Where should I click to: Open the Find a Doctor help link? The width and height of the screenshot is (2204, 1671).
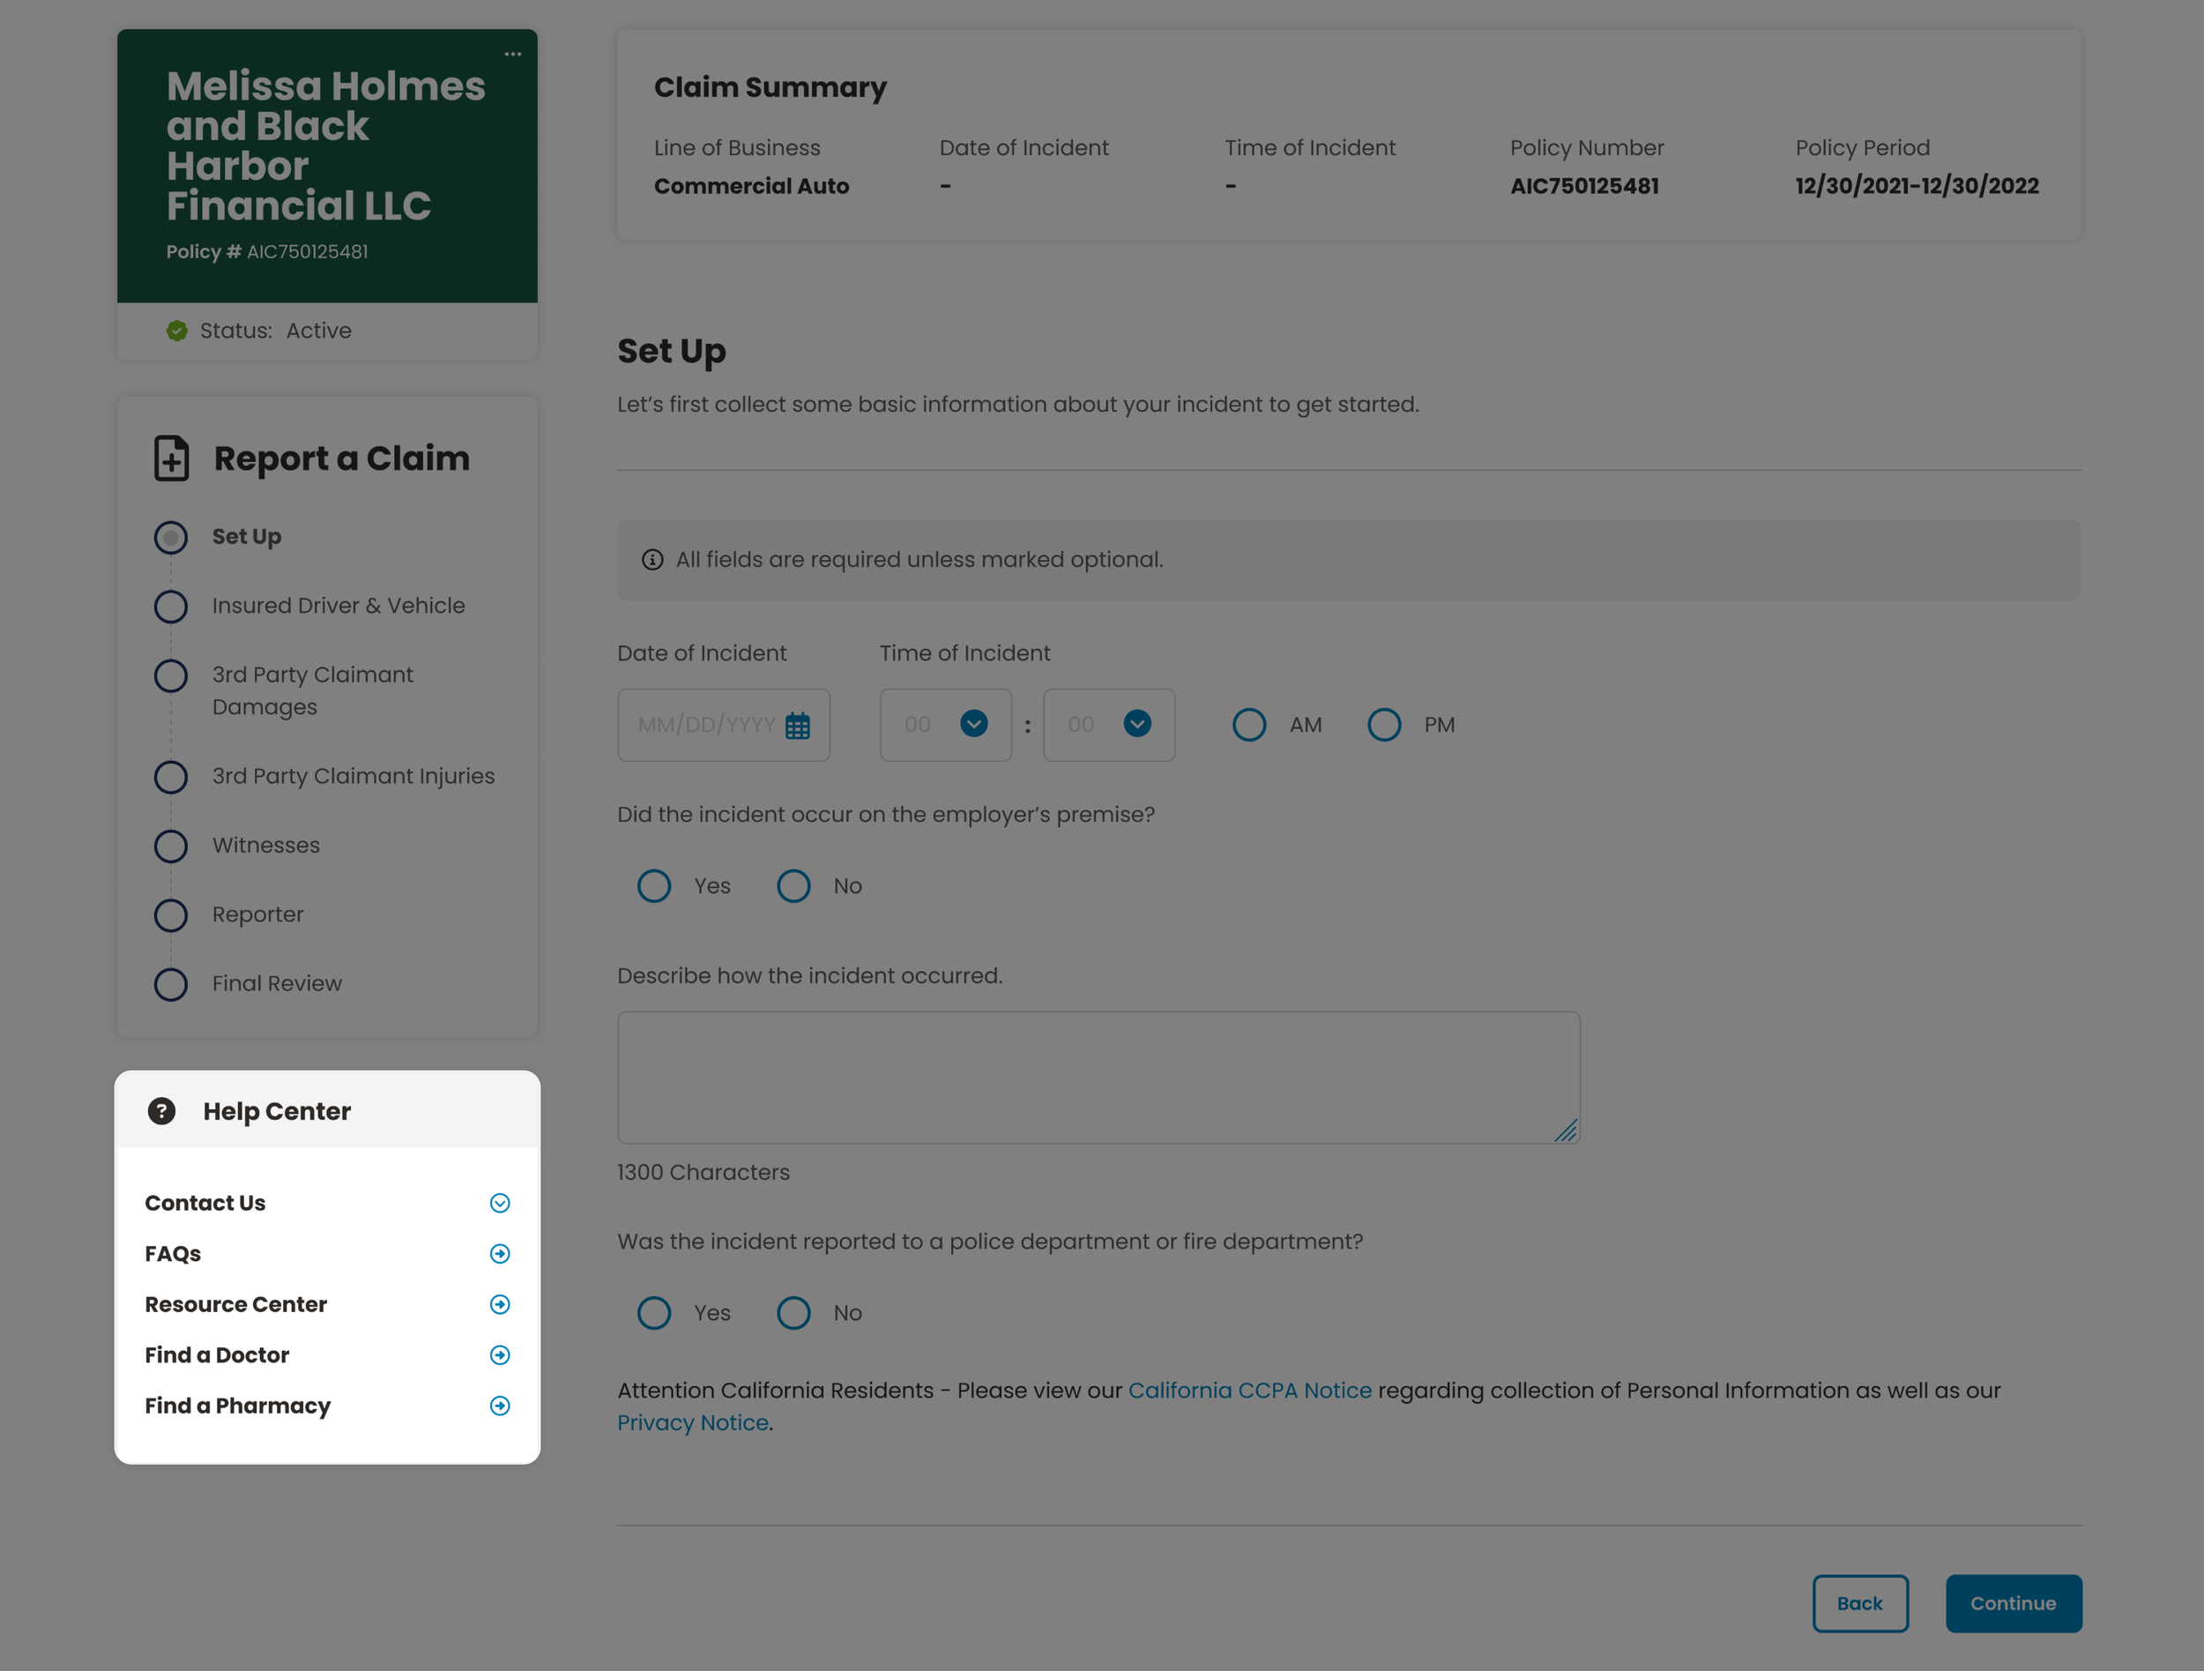pyautogui.click(x=216, y=1355)
